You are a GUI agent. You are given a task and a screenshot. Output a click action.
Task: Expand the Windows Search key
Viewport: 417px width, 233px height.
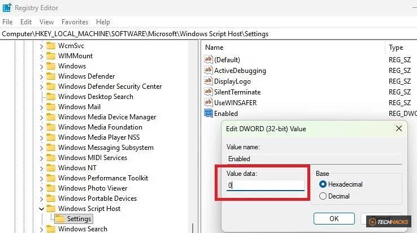click(41, 230)
